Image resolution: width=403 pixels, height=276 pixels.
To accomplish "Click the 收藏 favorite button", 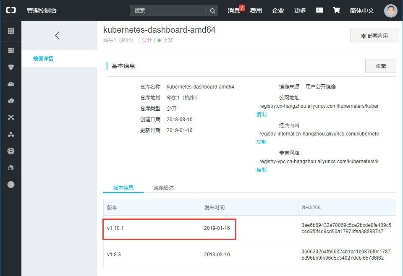I will point(381,66).
